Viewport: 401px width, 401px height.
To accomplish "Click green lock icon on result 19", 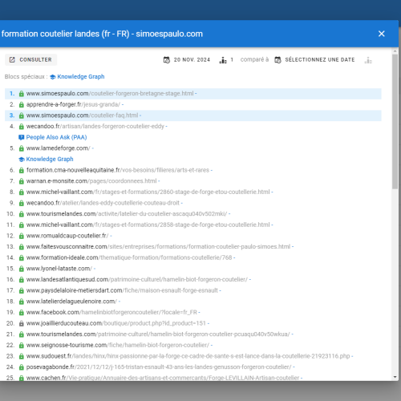I will [22, 313].
